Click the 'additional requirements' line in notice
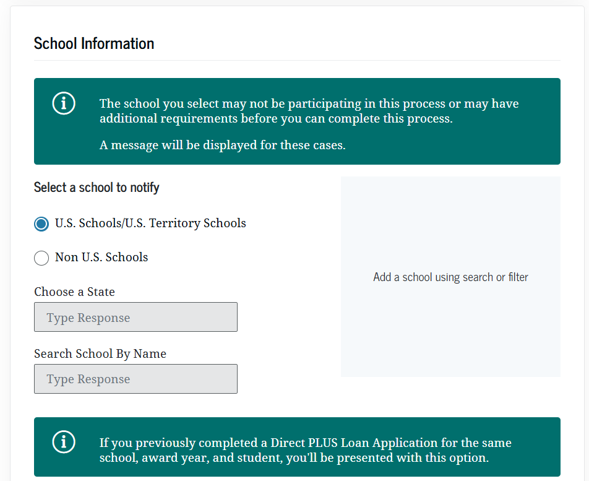 (x=276, y=118)
